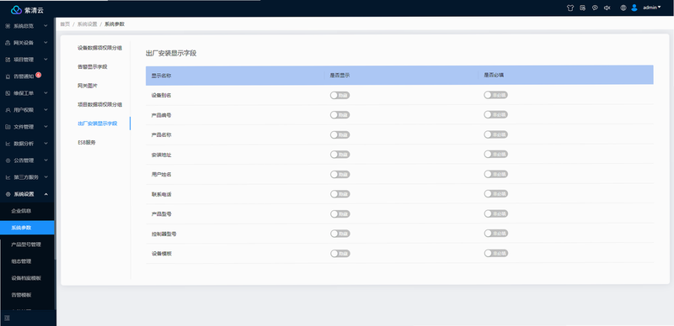
Task: Click the 公告管理 sidebar icon
Action: coord(8,160)
